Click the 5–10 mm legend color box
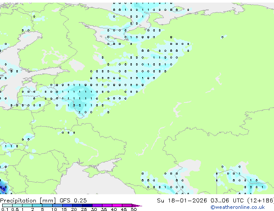 click(47, 205)
